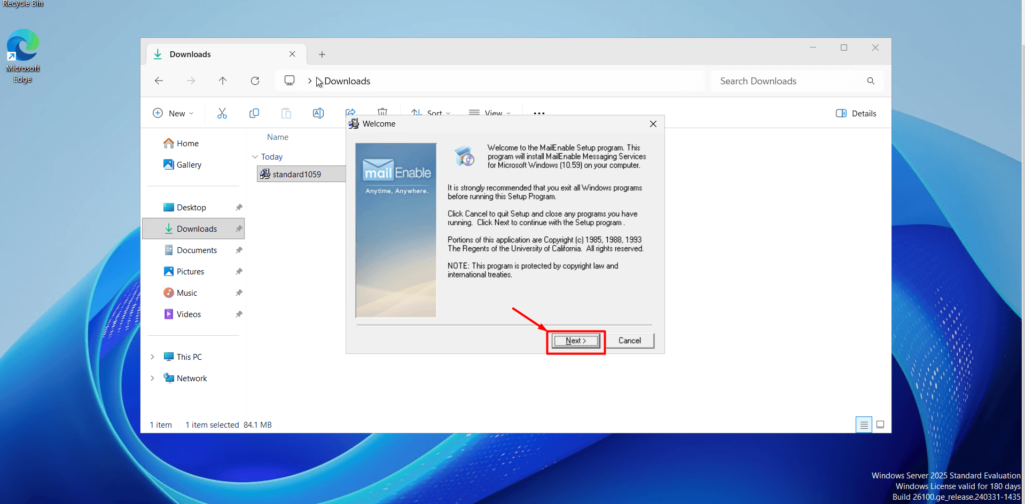
Task: Click Downloads in the address bar
Action: 347,81
